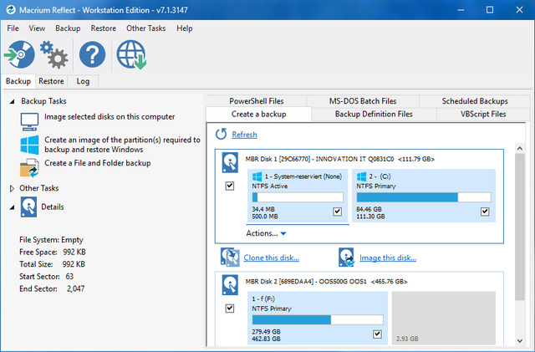Screen dimensions: 535x352
Task: Click the monitor icon for imaging selected disks
Action: (29, 121)
